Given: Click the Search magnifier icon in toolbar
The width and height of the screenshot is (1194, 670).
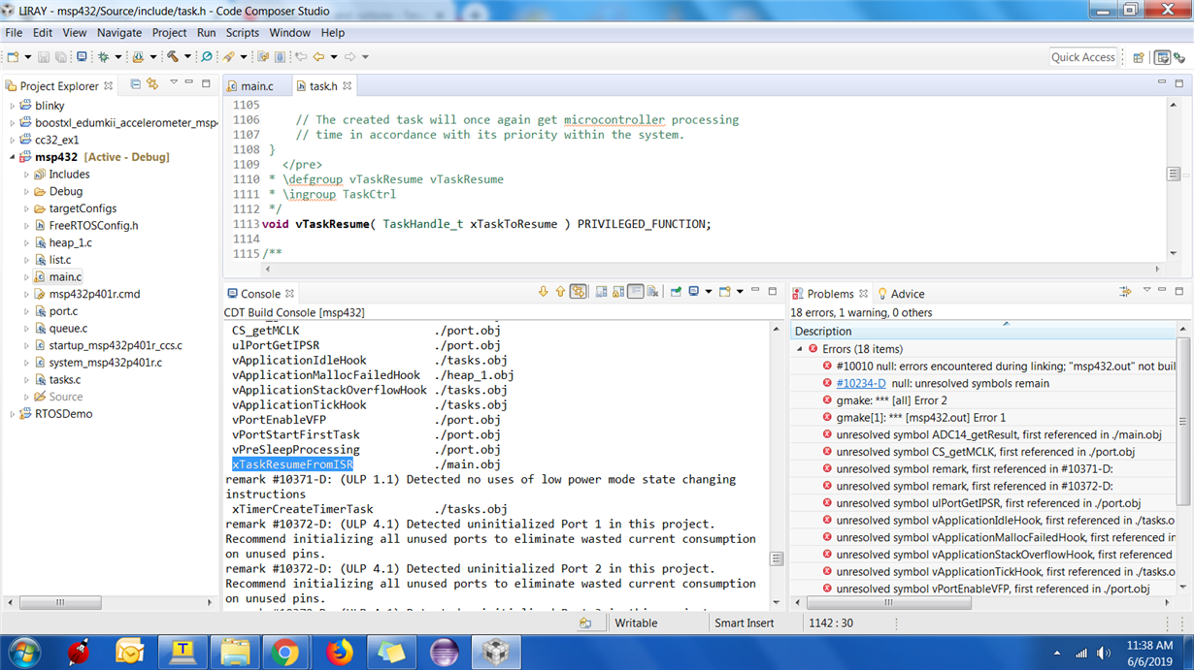Looking at the screenshot, I should click(207, 57).
